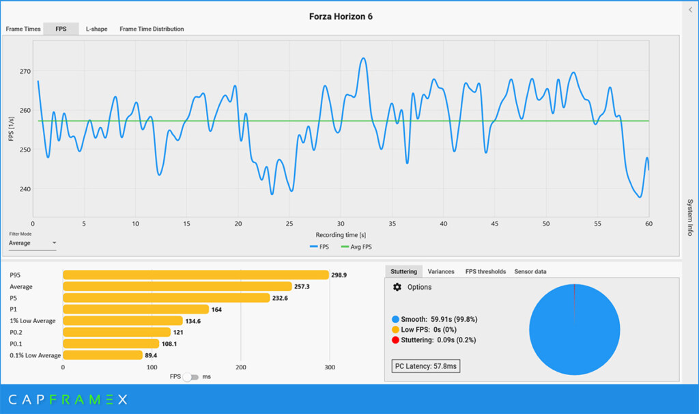699x414 pixels.
Task: Click the Smooth blue legend dot
Action: coord(395,320)
